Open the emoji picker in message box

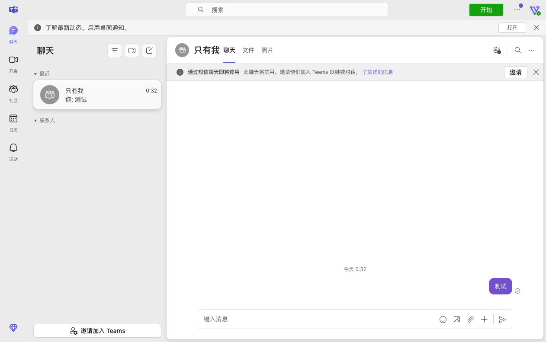tap(443, 320)
